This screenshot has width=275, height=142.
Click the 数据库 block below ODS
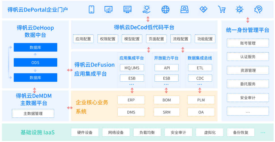click(x=35, y=78)
